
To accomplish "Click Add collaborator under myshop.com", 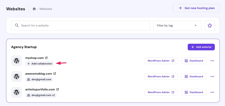I will tap(40, 64).
